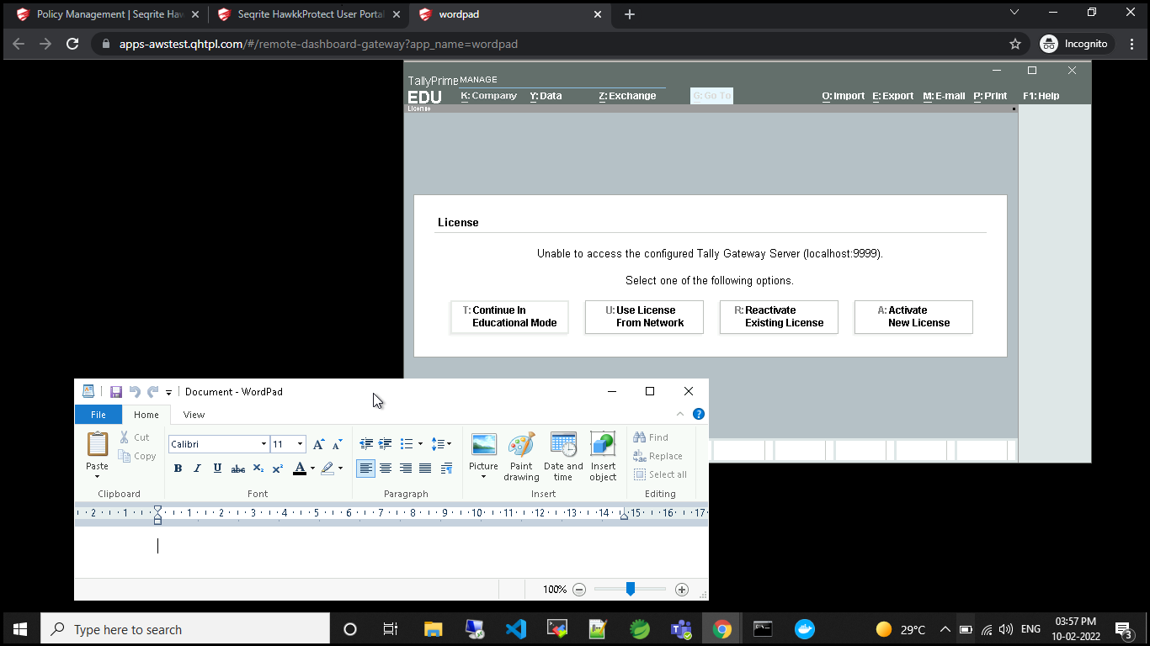1150x646 pixels.
Task: Click the Strikethrough icon
Action: (237, 469)
